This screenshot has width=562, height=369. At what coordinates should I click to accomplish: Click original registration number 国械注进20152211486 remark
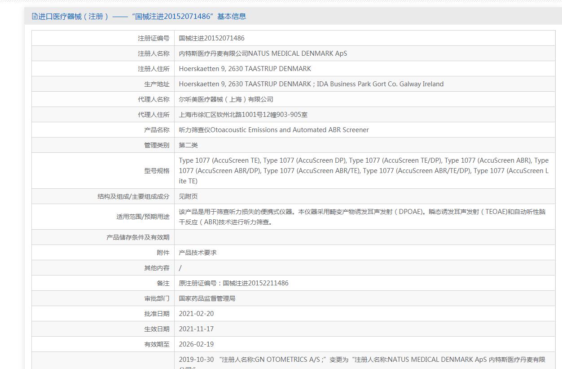tap(233, 283)
